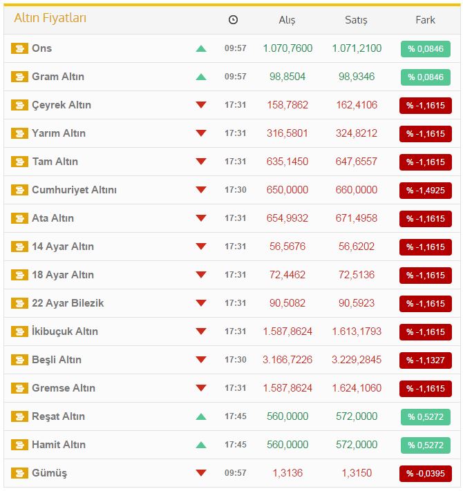The height and width of the screenshot is (491, 463).
Task: Select the 22 Ayar Bilezik link
Action: coord(68,303)
